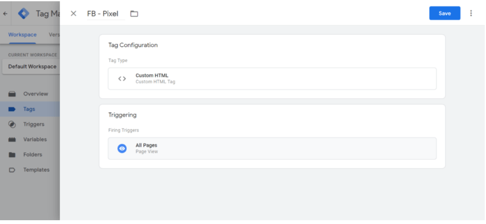Open the three-dot more options menu
This screenshot has height=224, width=486.
(471, 13)
